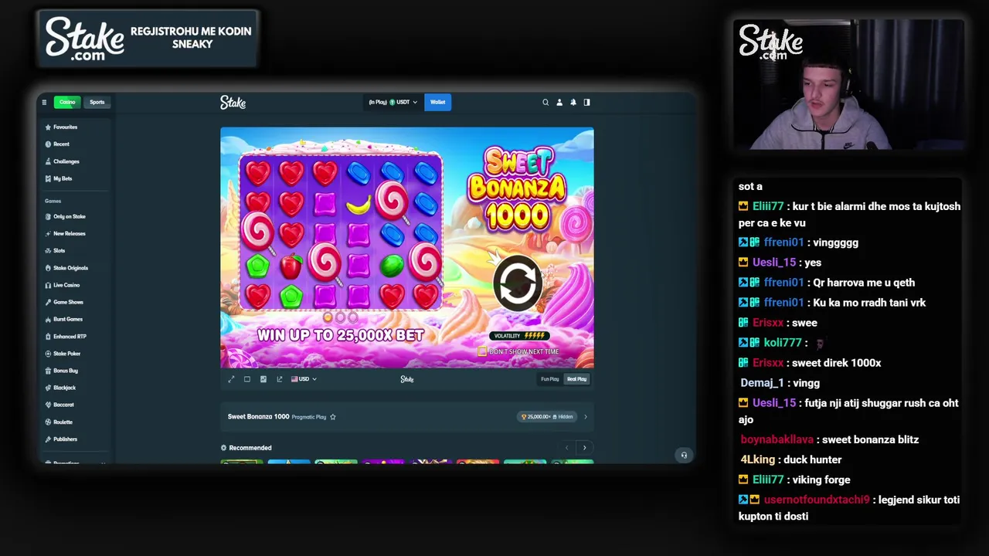The image size is (989, 556).
Task: Open the Wallet
Action: (x=437, y=102)
